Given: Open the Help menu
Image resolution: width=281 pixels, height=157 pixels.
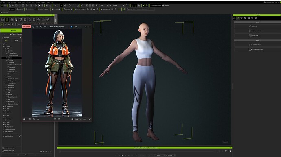Looking at the screenshot, I should pos(52,2).
